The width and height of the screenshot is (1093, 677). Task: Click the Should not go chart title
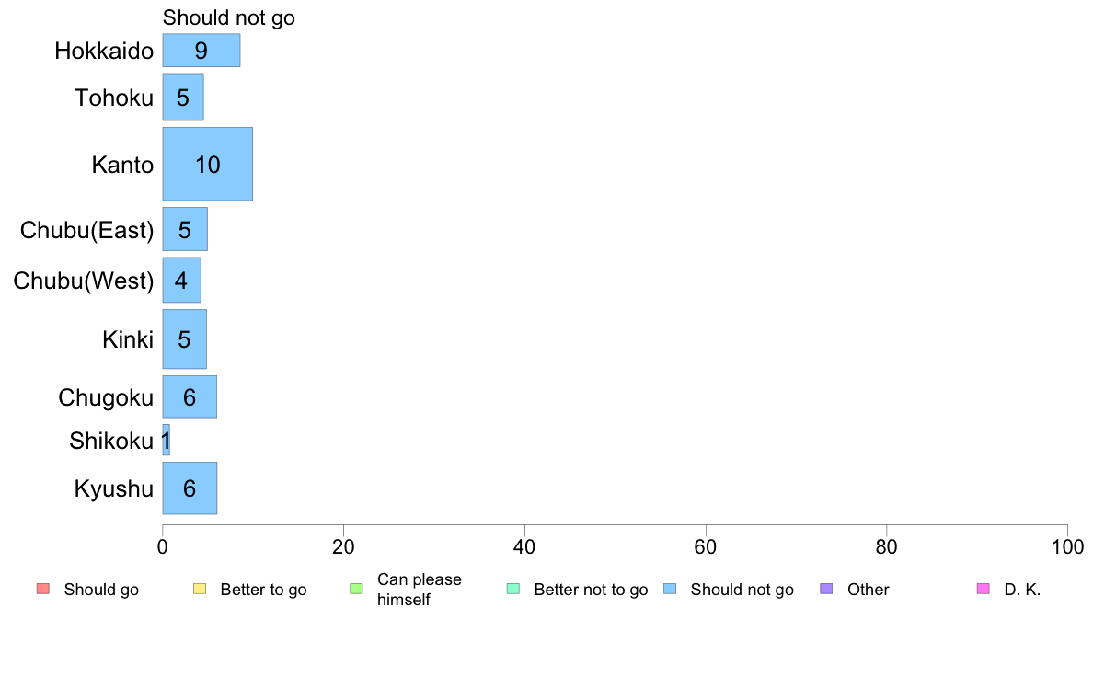point(229,17)
